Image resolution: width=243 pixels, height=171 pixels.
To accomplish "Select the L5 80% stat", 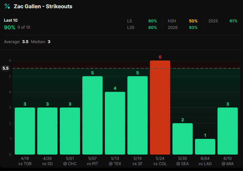I will click(x=142, y=21).
